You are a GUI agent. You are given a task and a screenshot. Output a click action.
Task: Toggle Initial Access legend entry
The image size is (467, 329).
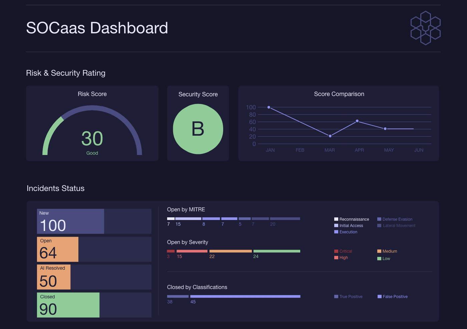pyautogui.click(x=349, y=226)
